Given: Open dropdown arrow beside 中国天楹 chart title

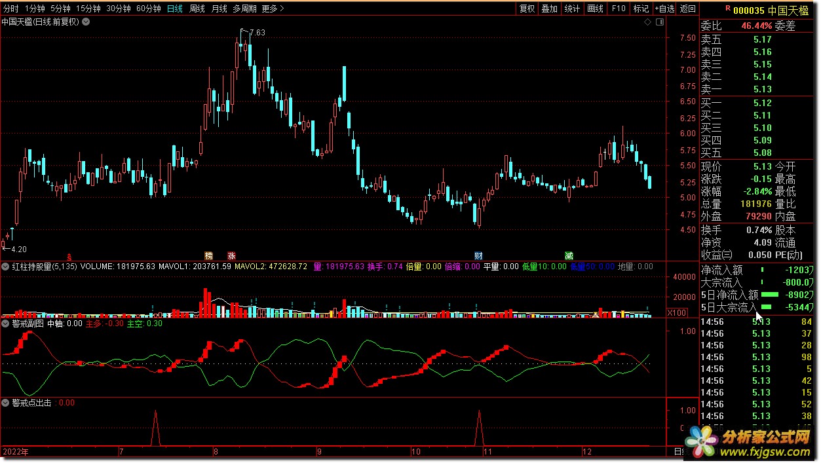Looking at the screenshot, I should click(x=86, y=22).
